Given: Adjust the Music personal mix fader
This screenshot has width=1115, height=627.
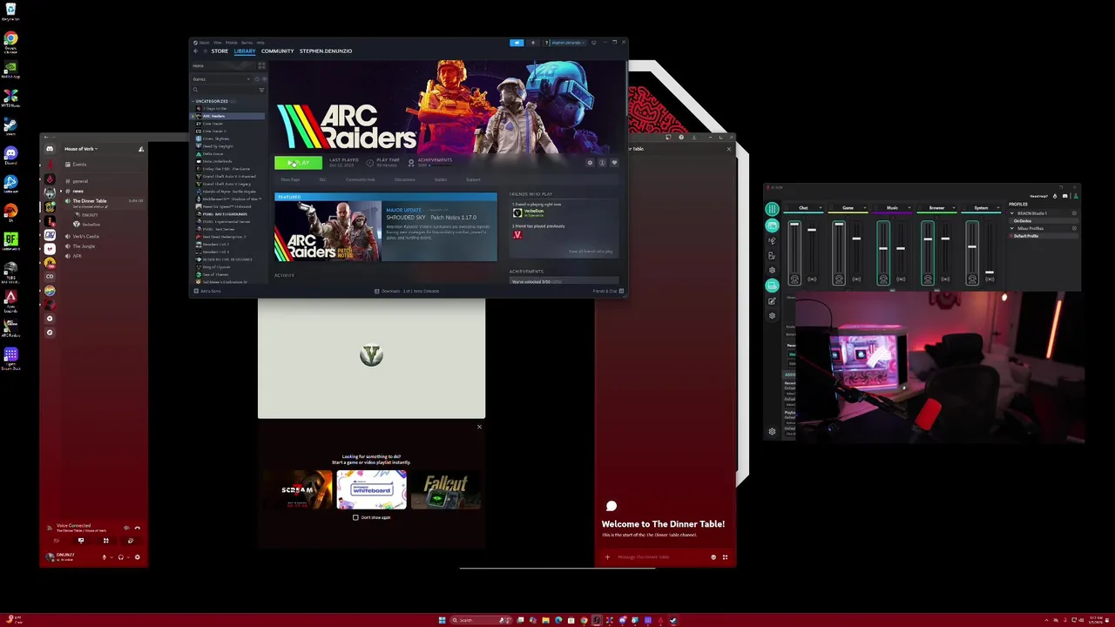Looking at the screenshot, I should (883, 248).
